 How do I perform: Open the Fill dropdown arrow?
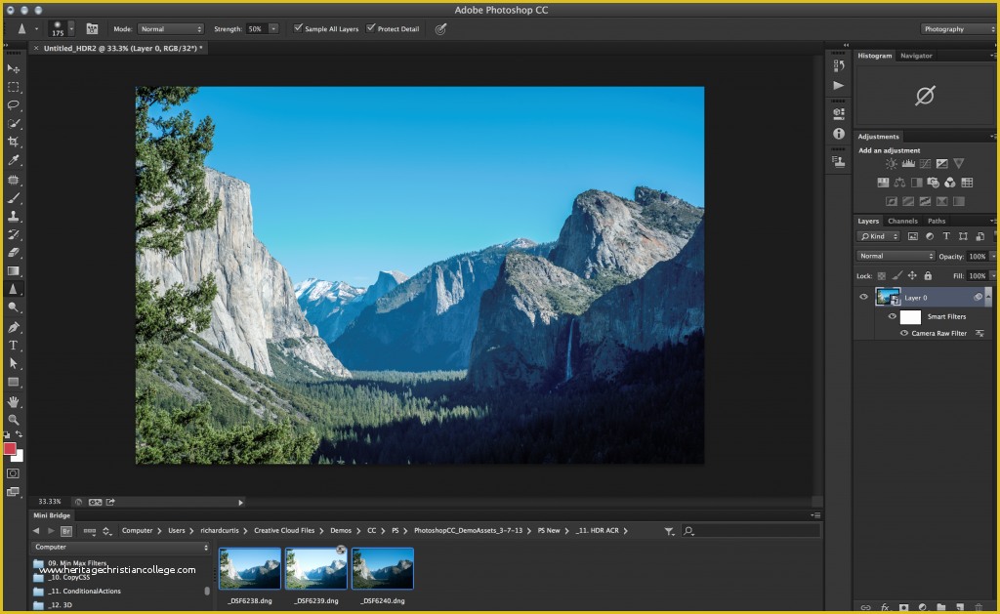tap(993, 276)
